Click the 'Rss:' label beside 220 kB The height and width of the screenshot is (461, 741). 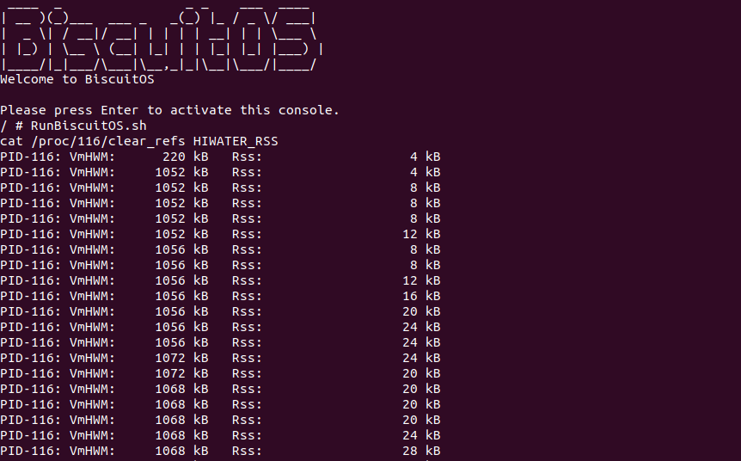247,157
